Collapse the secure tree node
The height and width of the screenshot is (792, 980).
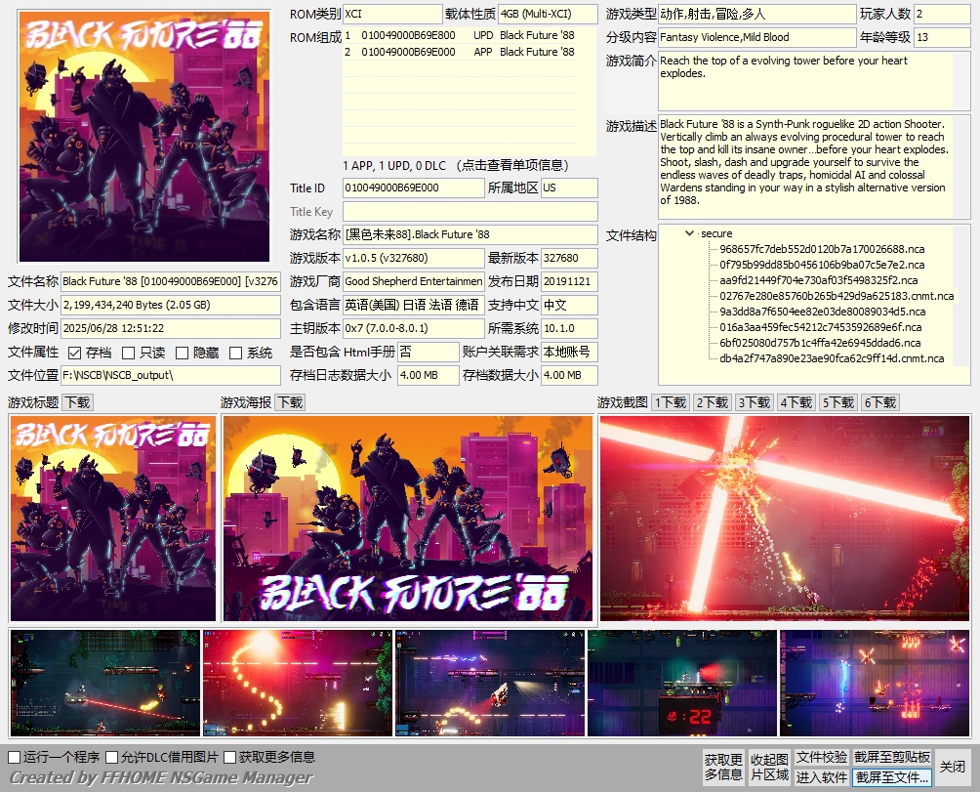coord(689,233)
